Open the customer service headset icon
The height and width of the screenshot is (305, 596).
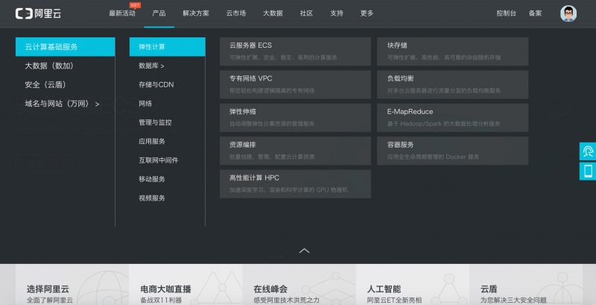(588, 151)
